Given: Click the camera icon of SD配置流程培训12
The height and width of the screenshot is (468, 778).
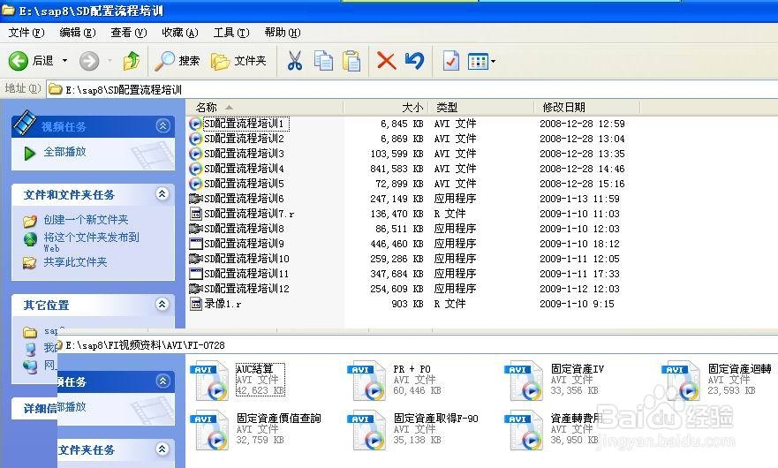Looking at the screenshot, I should click(195, 289).
